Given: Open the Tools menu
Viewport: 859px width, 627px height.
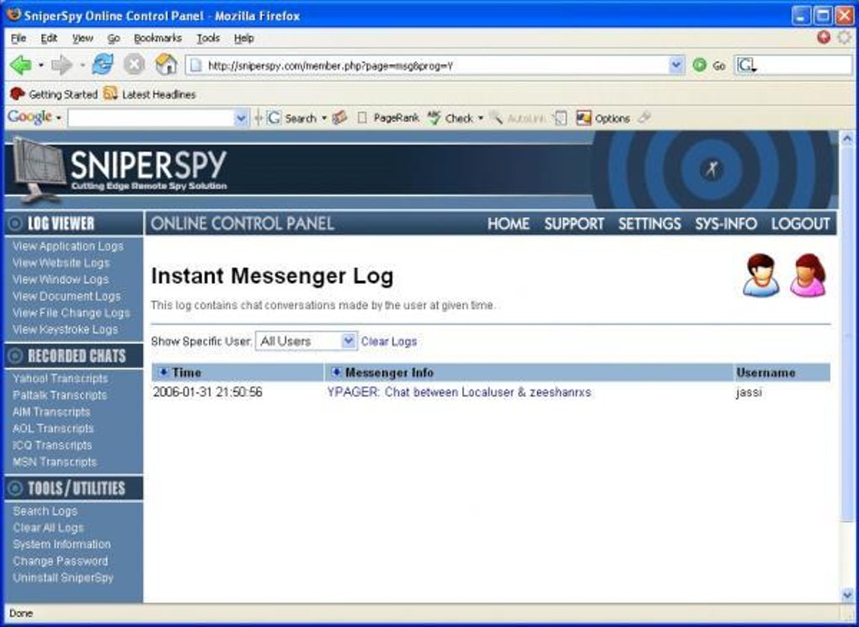Looking at the screenshot, I should tap(208, 39).
